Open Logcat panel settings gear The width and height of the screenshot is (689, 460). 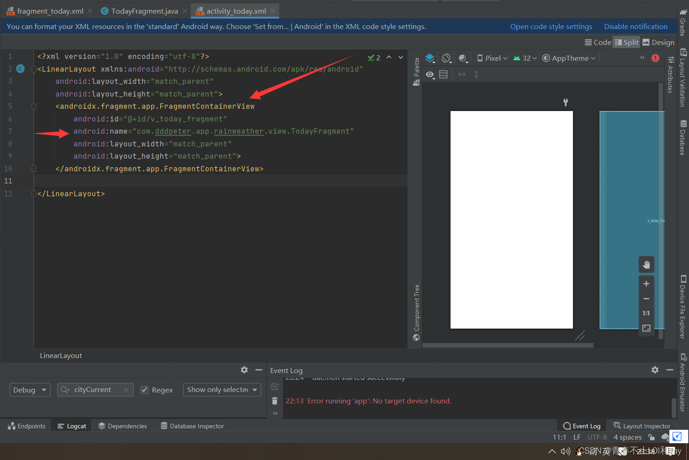(244, 370)
